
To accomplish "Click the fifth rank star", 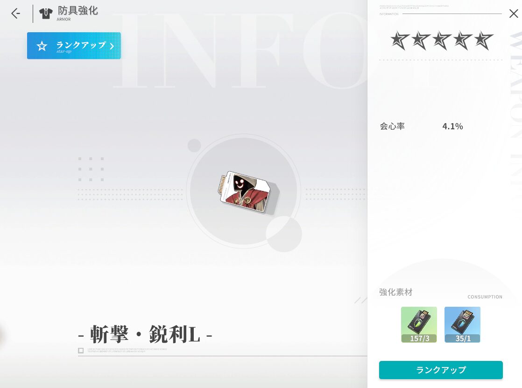I will pyautogui.click(x=483, y=40).
